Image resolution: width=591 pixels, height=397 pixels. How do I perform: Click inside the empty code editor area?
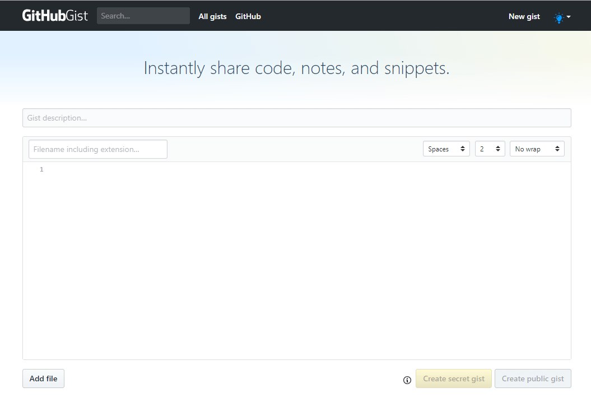point(308,258)
